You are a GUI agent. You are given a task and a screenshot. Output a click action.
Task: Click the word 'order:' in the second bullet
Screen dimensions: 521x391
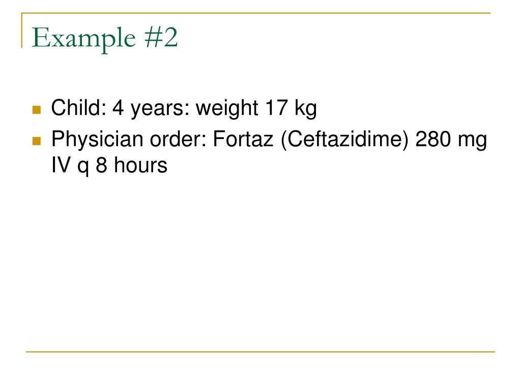[178, 139]
